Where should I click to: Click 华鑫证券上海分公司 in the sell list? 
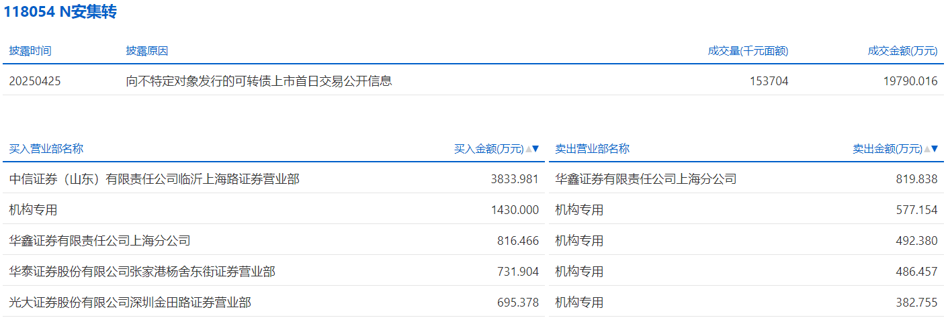pyautogui.click(x=646, y=179)
